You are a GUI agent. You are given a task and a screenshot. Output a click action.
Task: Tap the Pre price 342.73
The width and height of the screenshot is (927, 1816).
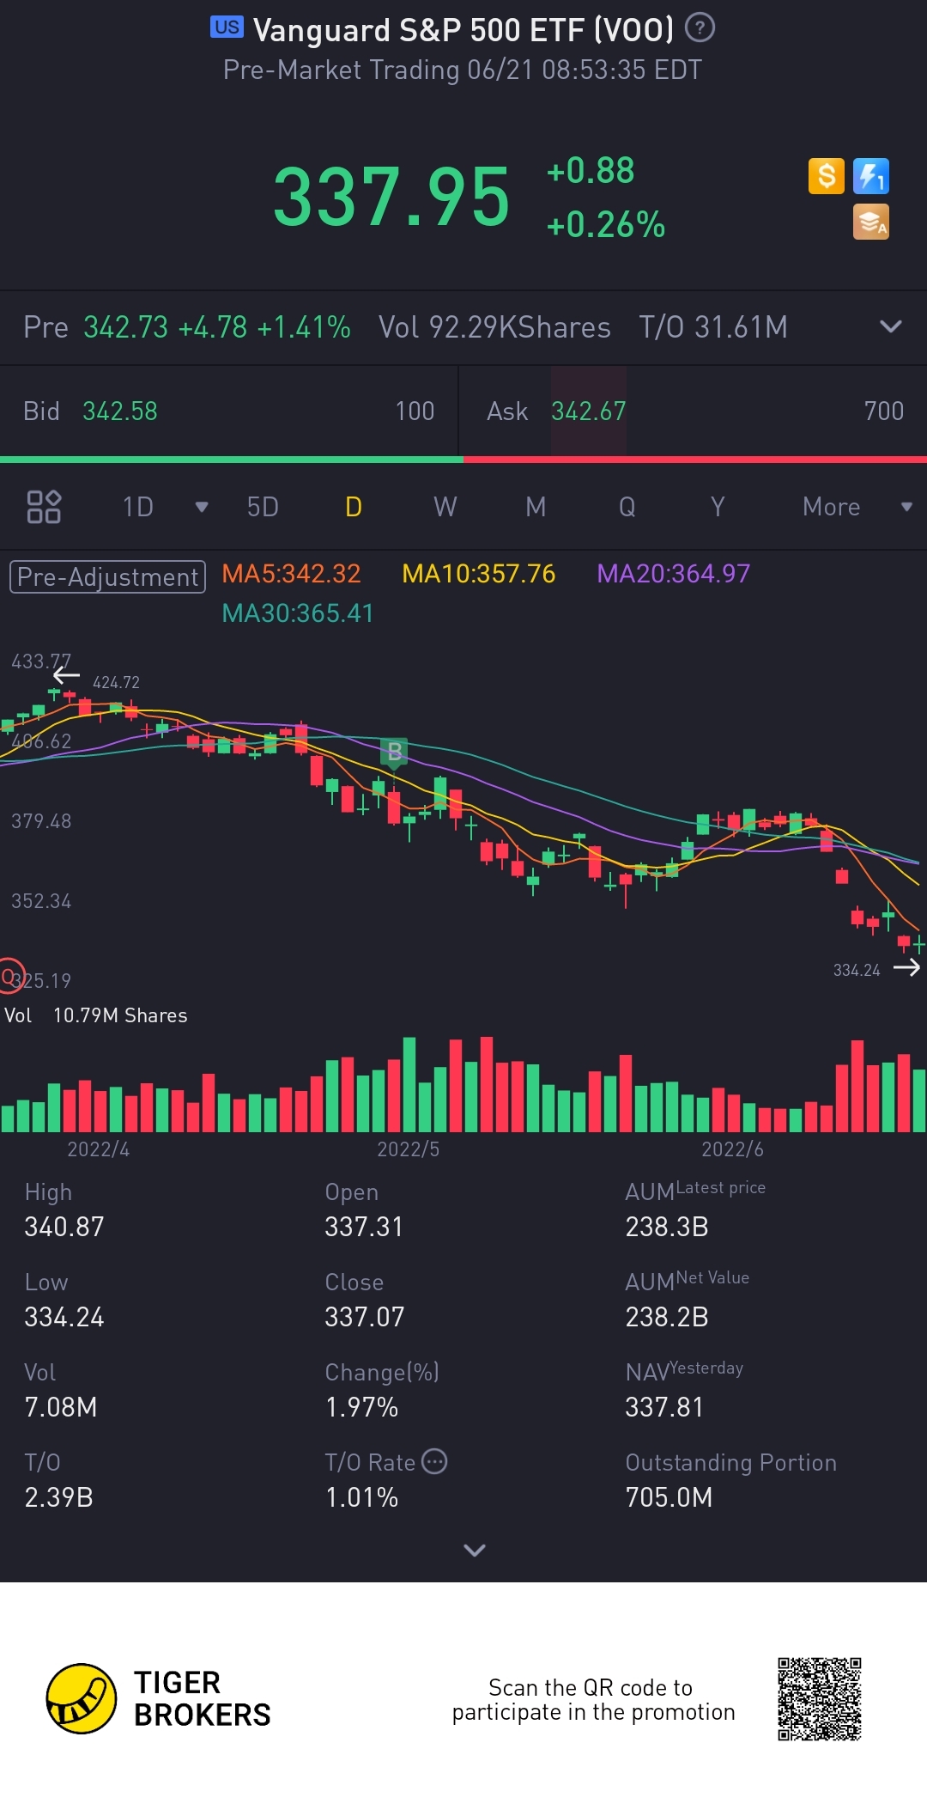click(125, 327)
